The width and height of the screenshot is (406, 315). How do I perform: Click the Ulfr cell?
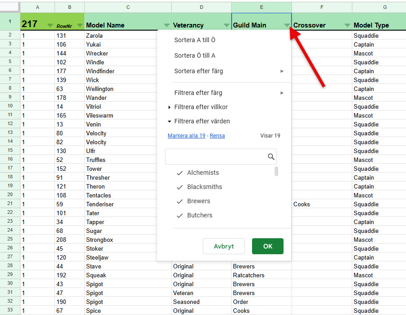point(121,151)
